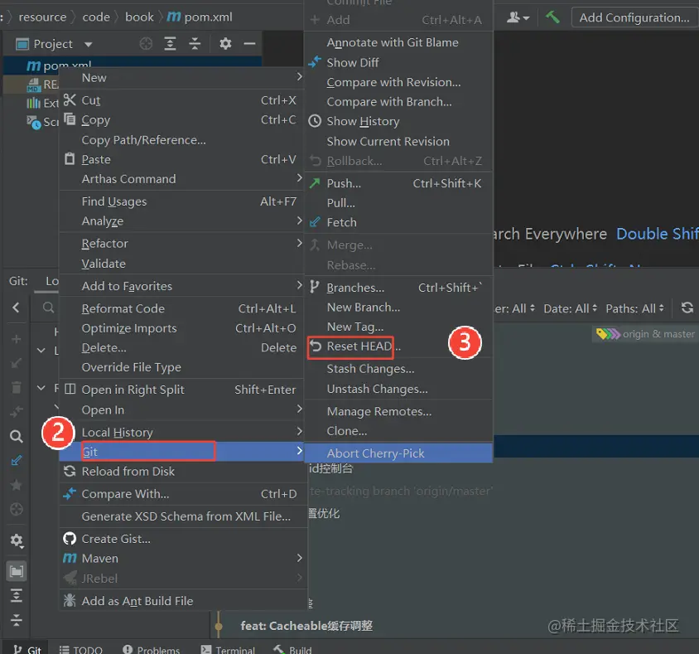Click the Collapse All icon in Project toolbar
The width and height of the screenshot is (699, 654).
(x=195, y=44)
